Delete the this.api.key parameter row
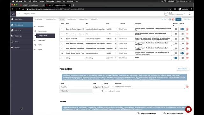Screen dimensions: 204x115 (187, 87)
